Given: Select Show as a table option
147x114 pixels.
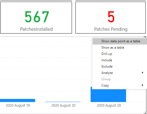Looking at the screenshot, I should click(x=120, y=48).
